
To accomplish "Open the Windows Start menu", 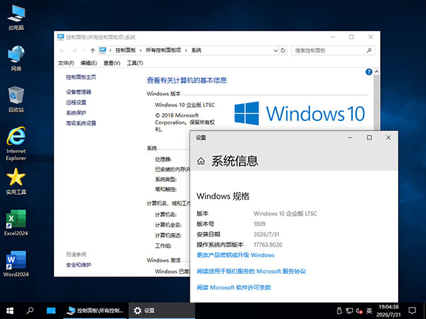I will pyautogui.click(x=10, y=310).
